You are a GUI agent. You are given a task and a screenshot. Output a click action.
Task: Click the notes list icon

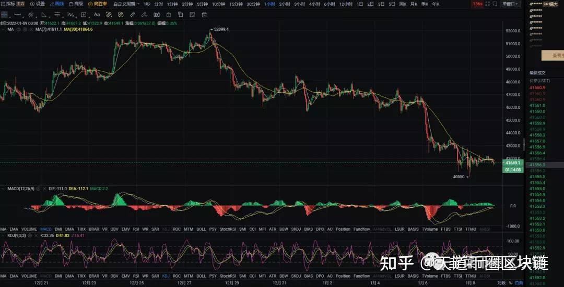pyautogui.click(x=192, y=15)
